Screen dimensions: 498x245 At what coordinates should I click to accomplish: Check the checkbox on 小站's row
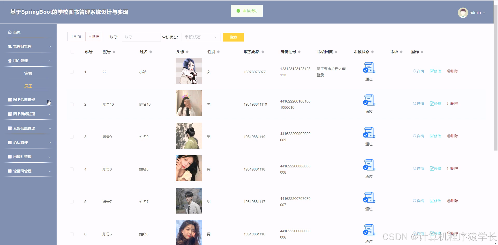click(x=72, y=72)
